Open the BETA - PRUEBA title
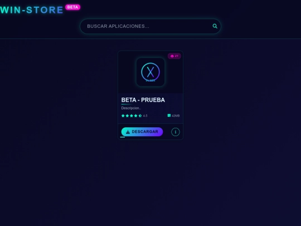Screen dimensions: 301x226 click(143, 100)
